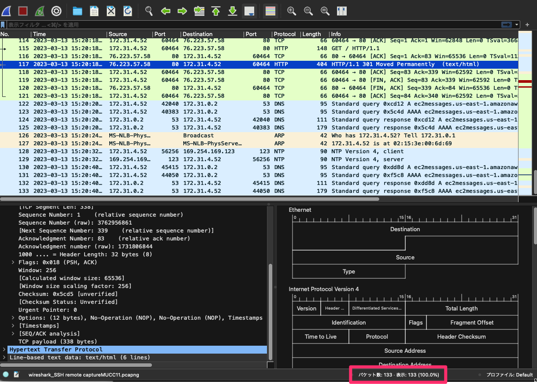Restart the current capture
The height and width of the screenshot is (384, 537).
click(40, 11)
